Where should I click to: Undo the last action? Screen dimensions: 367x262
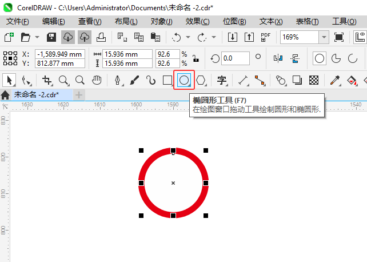(176, 37)
